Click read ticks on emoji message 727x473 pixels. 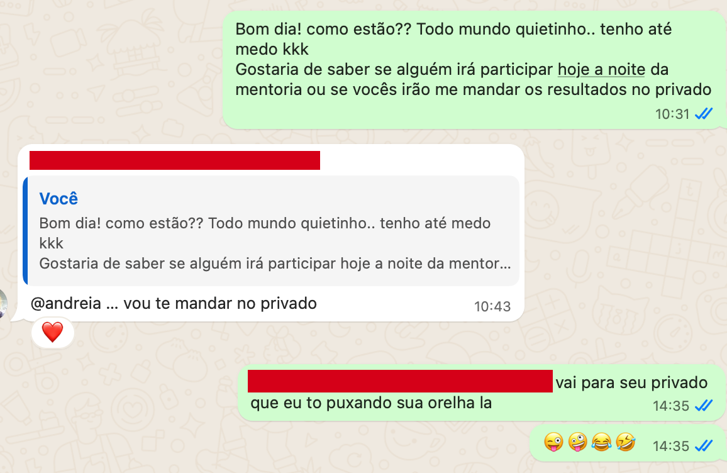point(703,446)
